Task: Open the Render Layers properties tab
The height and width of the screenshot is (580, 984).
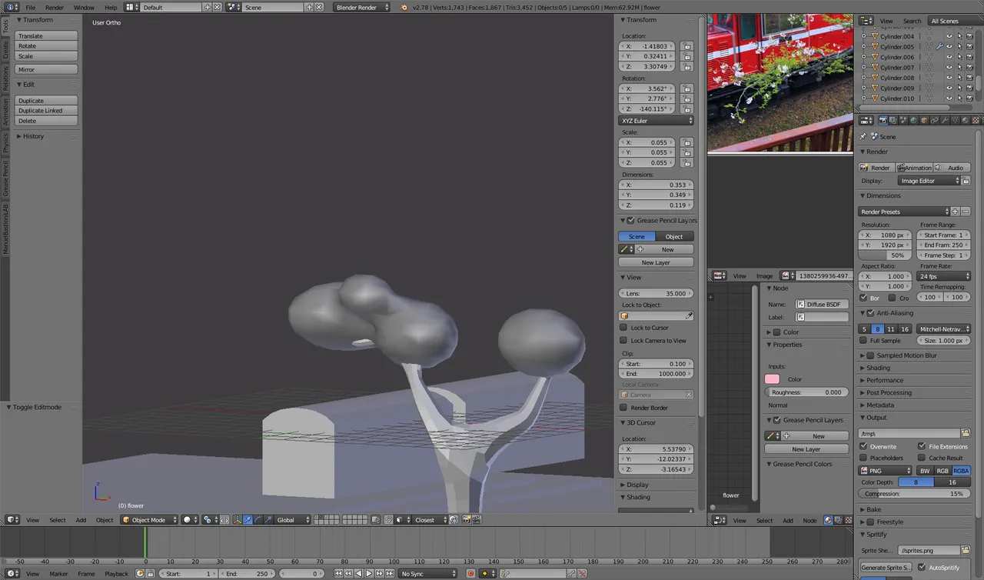Action: 893,120
